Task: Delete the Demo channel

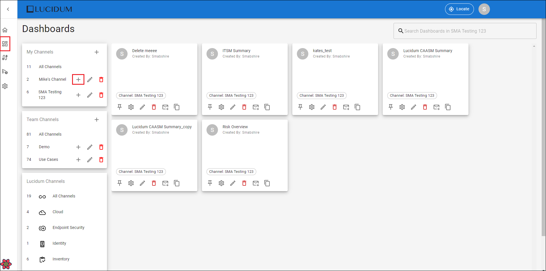Action: tap(101, 147)
